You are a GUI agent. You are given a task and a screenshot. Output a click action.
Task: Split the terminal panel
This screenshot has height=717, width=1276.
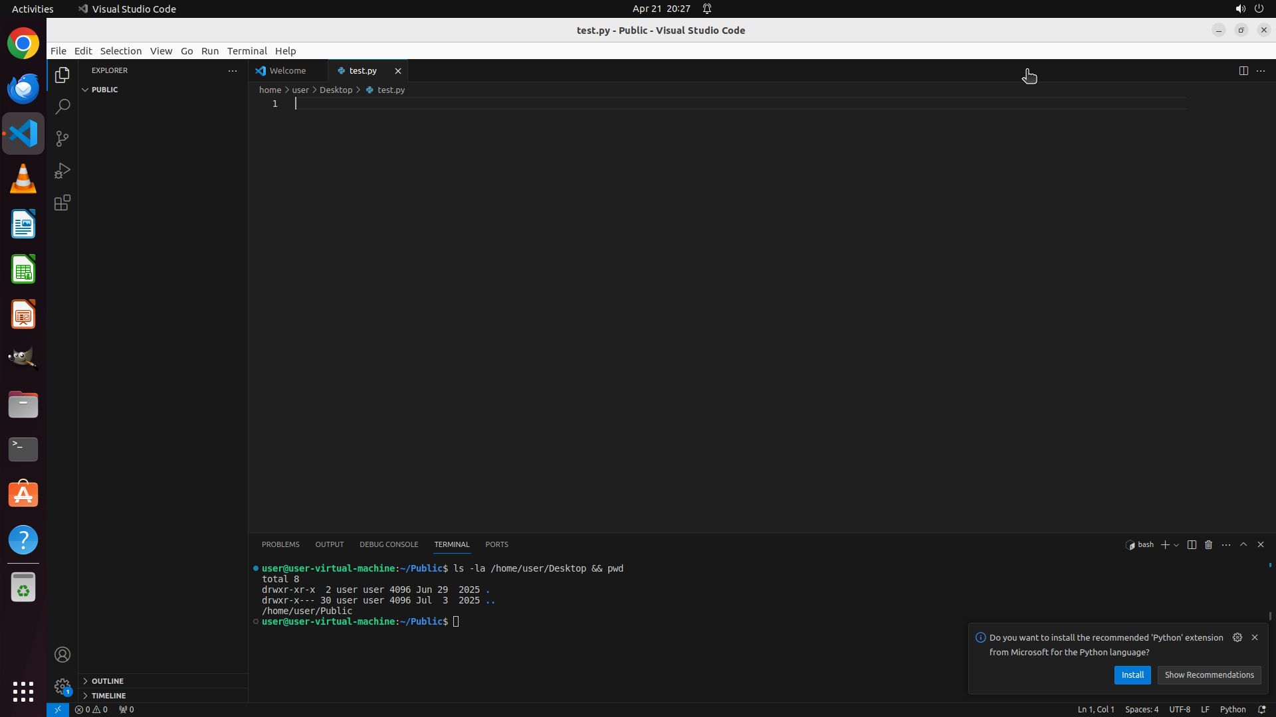(1192, 544)
